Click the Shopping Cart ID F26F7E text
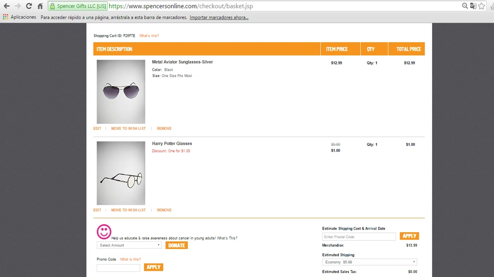The height and width of the screenshot is (277, 494). tap(114, 36)
